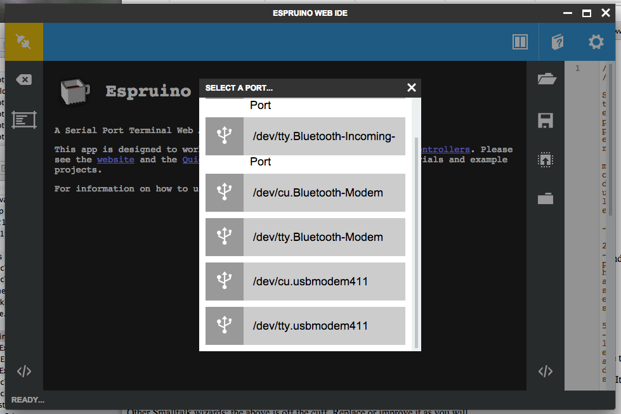
Task: Click USB icon beside /dev/tty.Bluetooth-Modem
Action: tap(225, 237)
